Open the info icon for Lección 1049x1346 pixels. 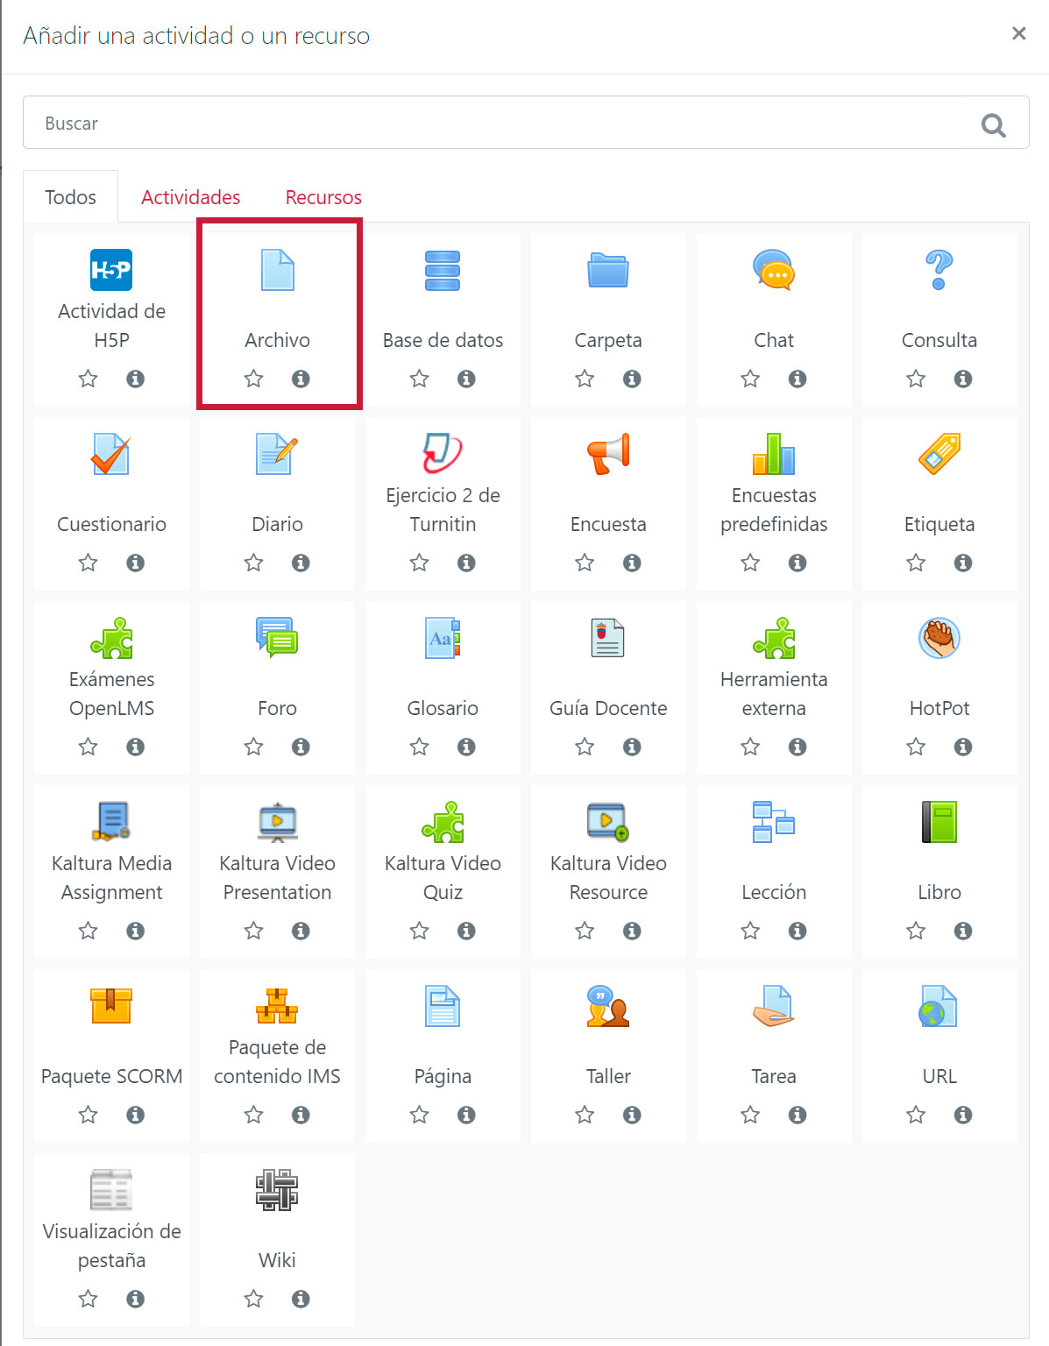(x=797, y=931)
